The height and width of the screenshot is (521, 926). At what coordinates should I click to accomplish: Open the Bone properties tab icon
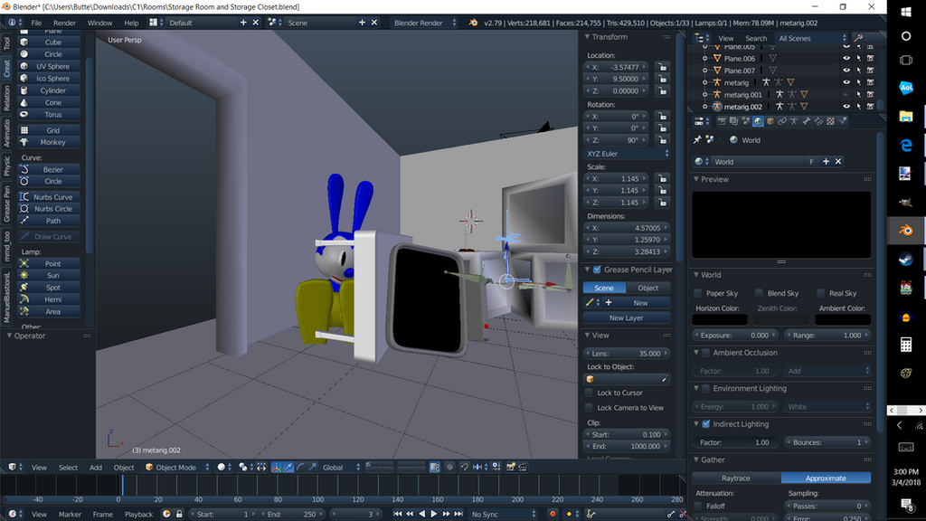806,121
